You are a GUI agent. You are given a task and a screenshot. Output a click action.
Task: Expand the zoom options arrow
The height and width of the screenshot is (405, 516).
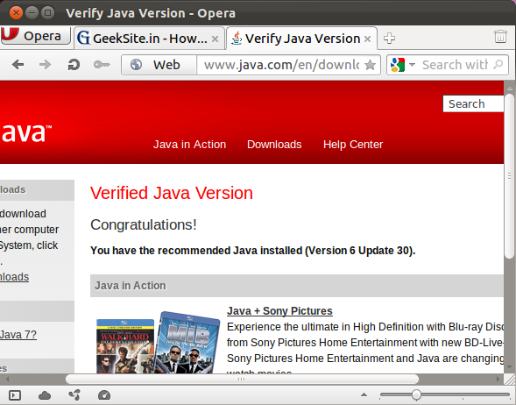pyautogui.click(x=364, y=394)
